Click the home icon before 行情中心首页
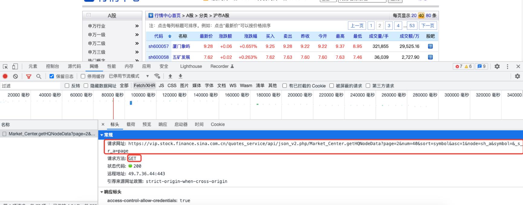Viewport: 523px width, 205px height. click(x=151, y=15)
